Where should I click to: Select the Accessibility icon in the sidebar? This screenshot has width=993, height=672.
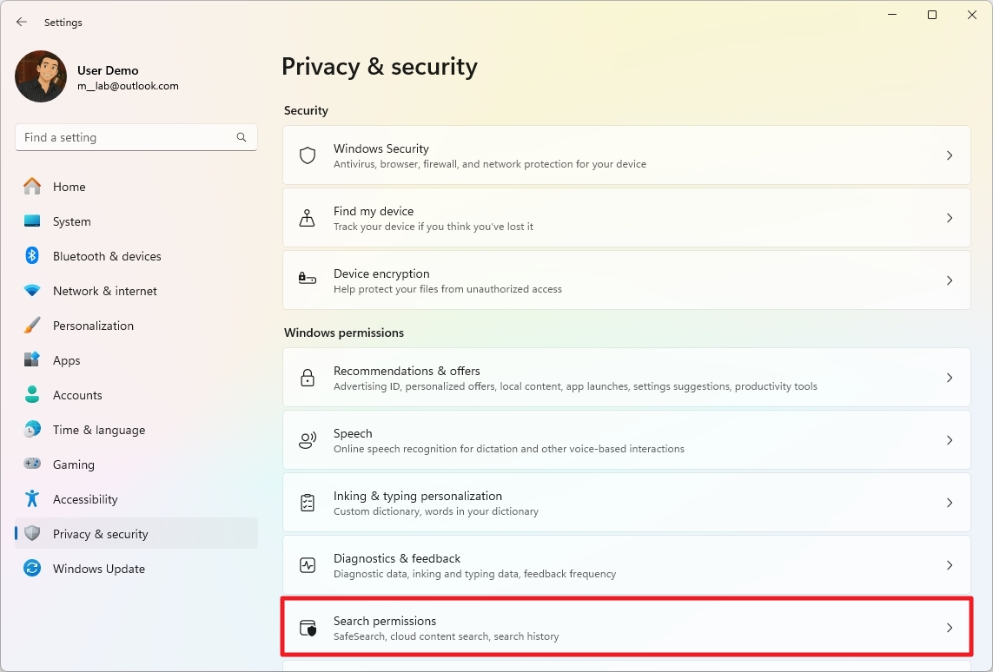(30, 499)
